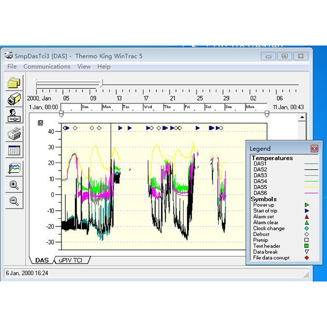Click the first start-of-trip marker on chart
Viewport: 327px width, 327px height.
point(67,128)
